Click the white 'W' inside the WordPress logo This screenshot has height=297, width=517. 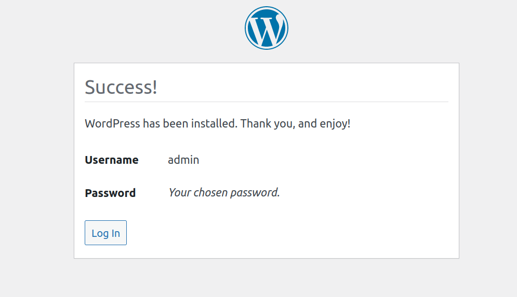pyautogui.click(x=267, y=30)
